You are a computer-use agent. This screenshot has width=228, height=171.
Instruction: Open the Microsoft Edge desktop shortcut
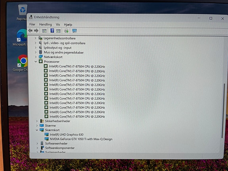[21, 38]
